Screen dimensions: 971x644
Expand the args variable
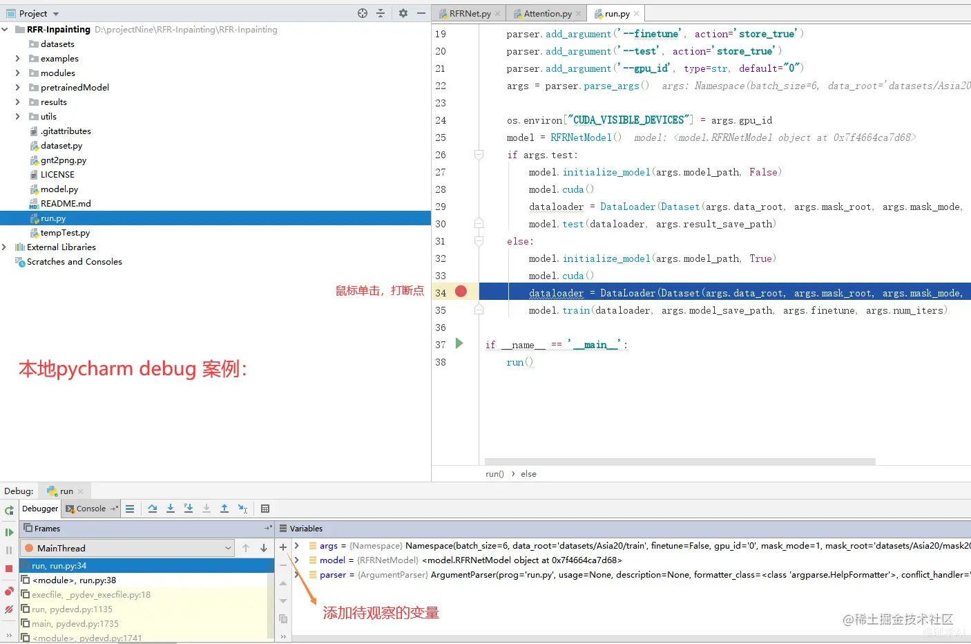[x=297, y=546]
